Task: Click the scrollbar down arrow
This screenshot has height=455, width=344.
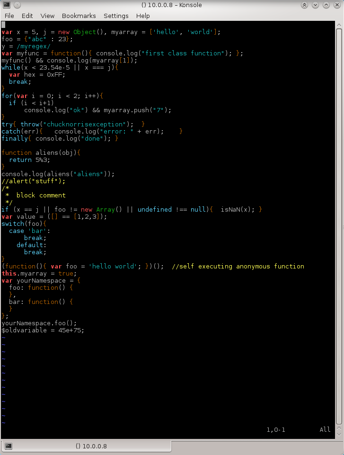Action: [x=339, y=434]
